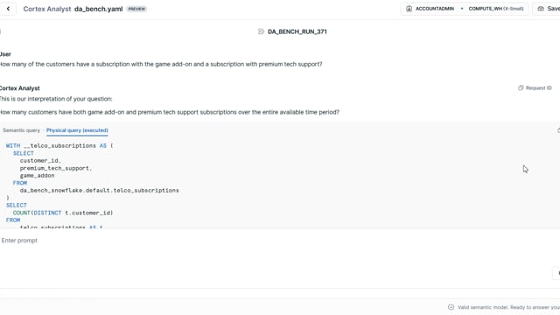Click the role icon beside ACCOUNTADMIN
The height and width of the screenshot is (315, 560).
[x=409, y=9]
